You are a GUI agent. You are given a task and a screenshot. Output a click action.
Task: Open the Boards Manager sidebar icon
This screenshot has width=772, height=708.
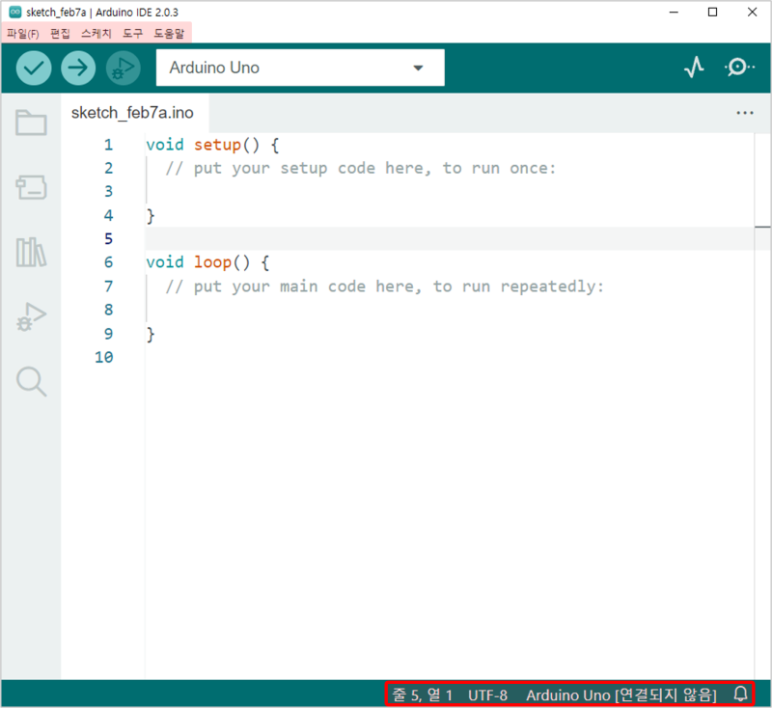click(x=30, y=187)
